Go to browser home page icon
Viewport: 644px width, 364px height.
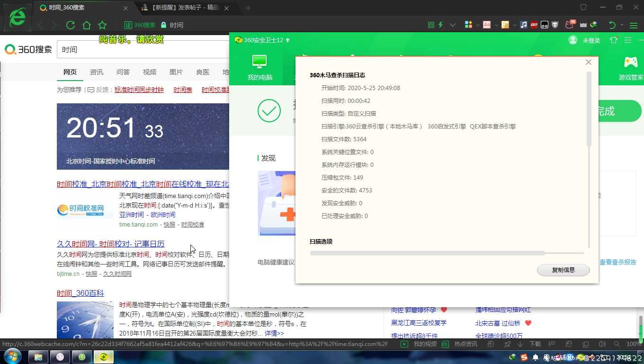coord(86,25)
